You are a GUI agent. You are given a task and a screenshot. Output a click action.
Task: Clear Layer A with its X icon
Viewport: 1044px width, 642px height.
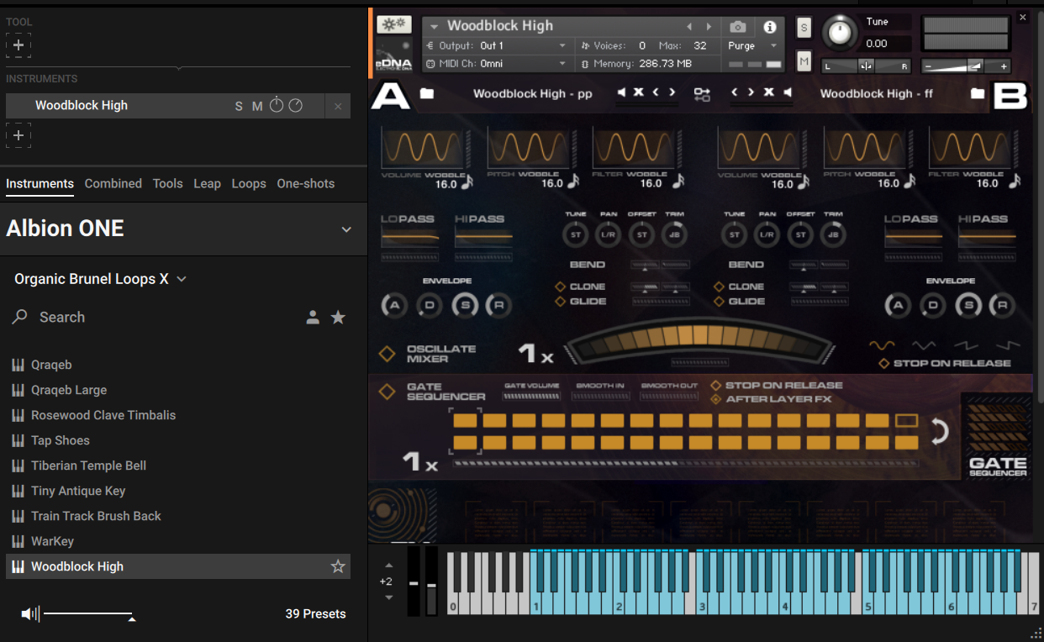(638, 92)
